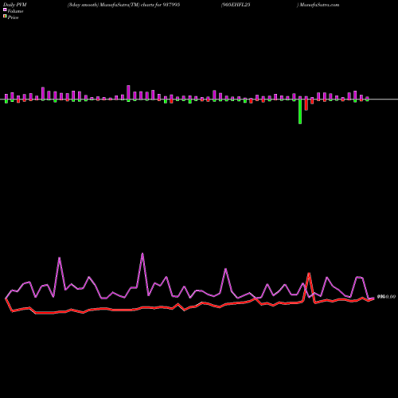Click the '995EHFL25' ticker name text
The height and width of the screenshot is (398, 398).
pyautogui.click(x=236, y=5)
